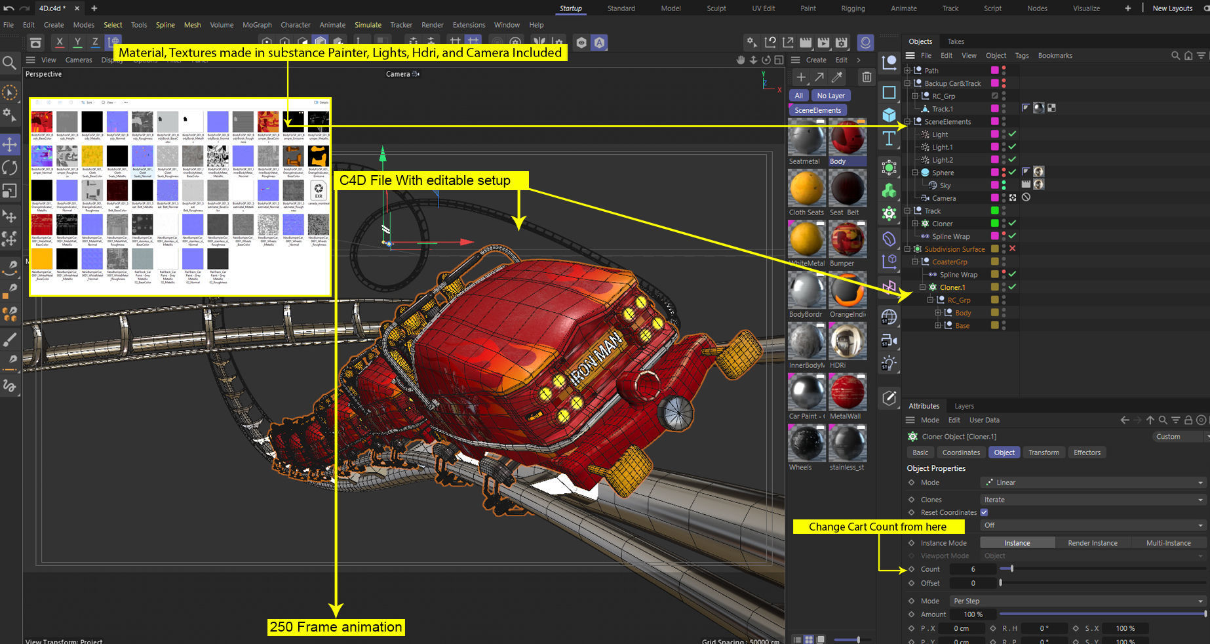Expand the Base object node
This screenshot has height=644, width=1210.
938,325
